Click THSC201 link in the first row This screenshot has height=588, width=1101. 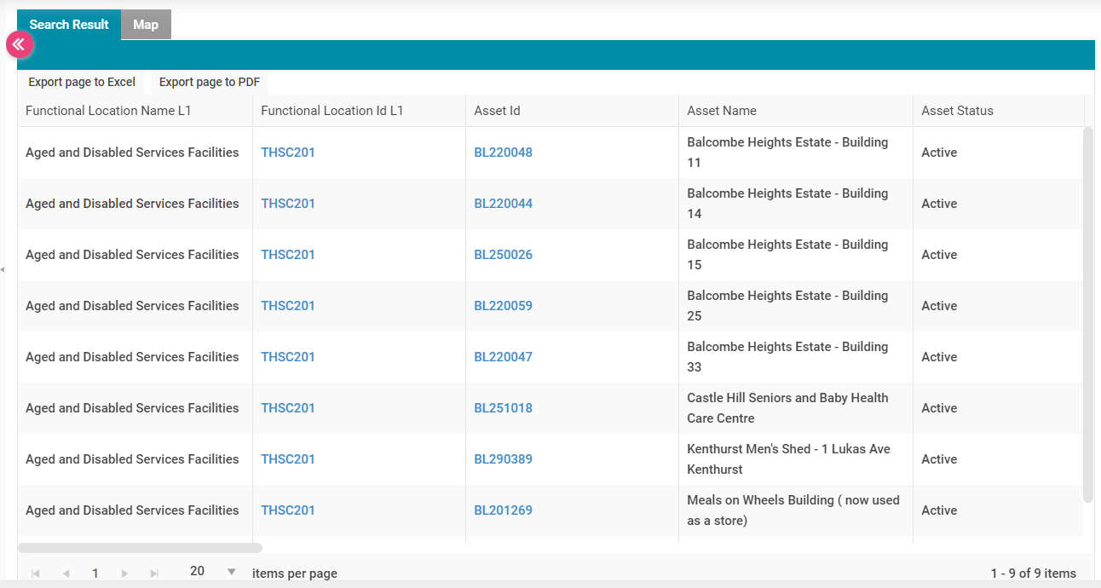(x=288, y=153)
